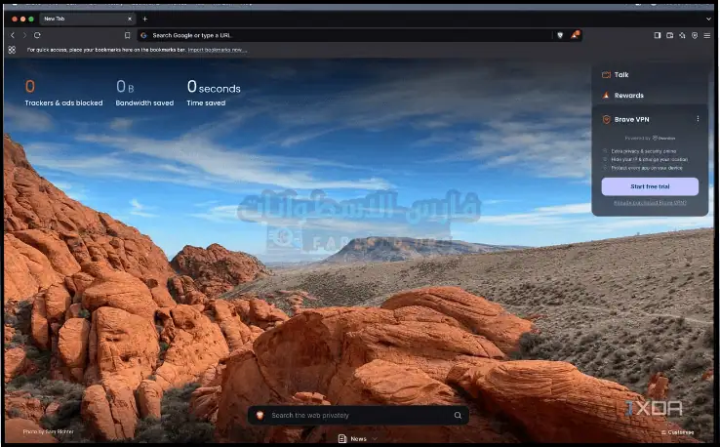Viewport: 720px width, 447px height.
Task: Click the Brave Shields lion icon
Action: pyautogui.click(x=560, y=35)
